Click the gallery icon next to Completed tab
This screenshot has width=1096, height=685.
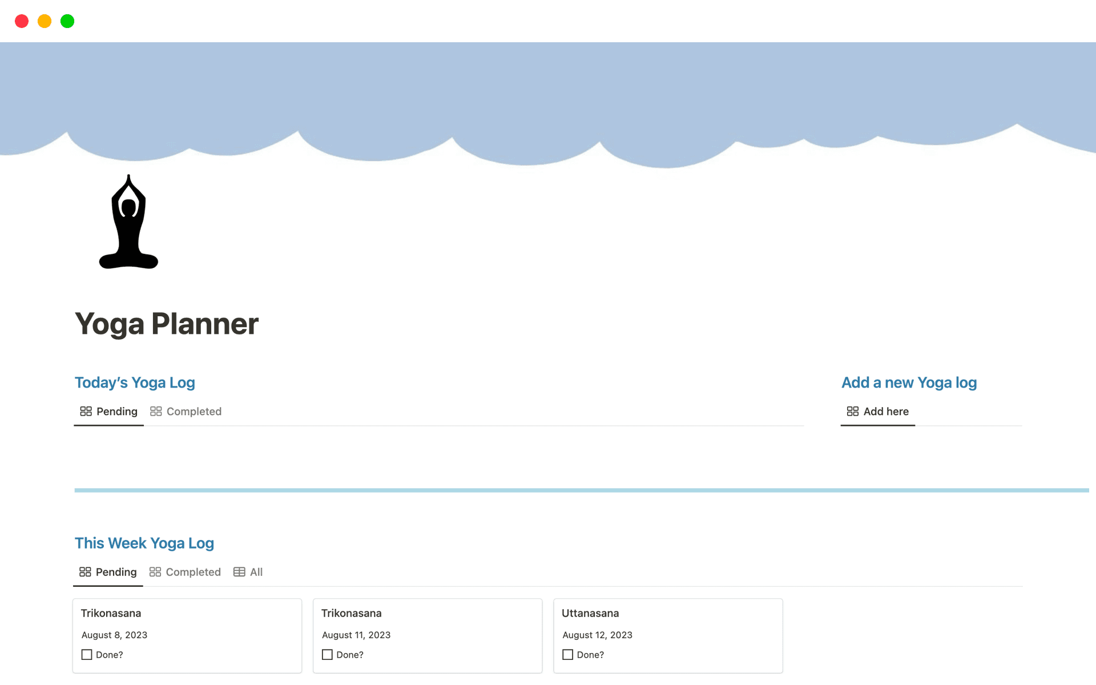pyautogui.click(x=155, y=411)
